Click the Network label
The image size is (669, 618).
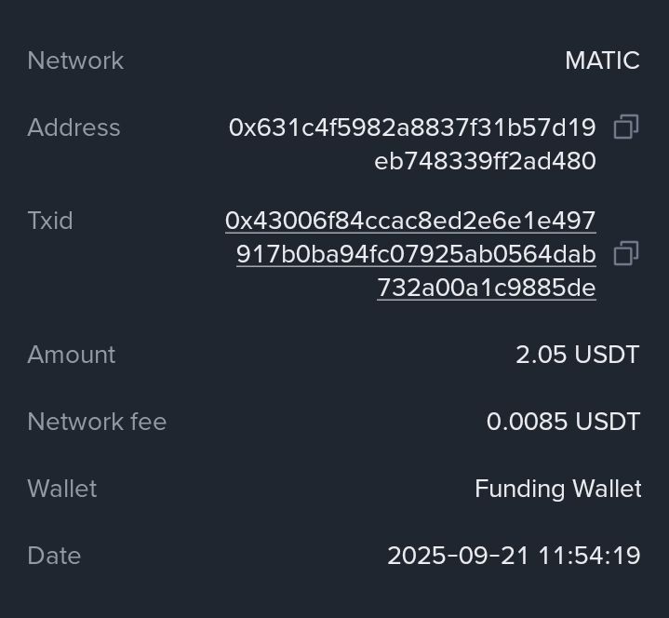pyautogui.click(x=75, y=60)
